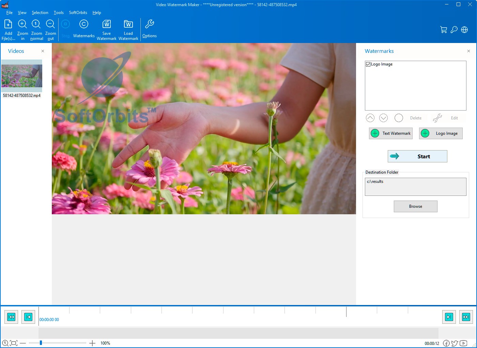Open the Tools menu

click(59, 13)
